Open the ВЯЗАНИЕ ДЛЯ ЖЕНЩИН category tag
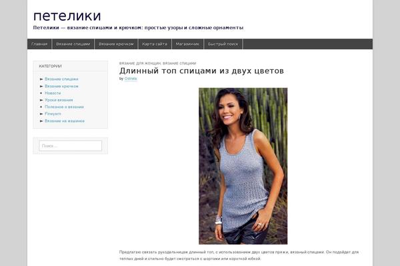 point(140,63)
